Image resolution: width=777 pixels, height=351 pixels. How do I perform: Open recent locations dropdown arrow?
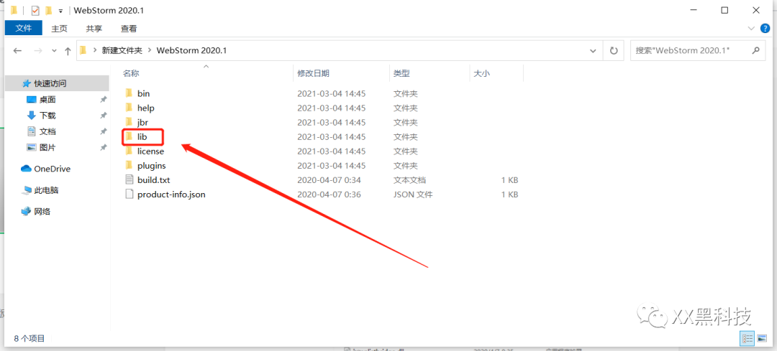pos(54,51)
